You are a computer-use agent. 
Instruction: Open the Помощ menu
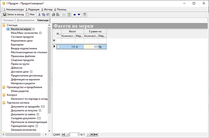60,9
